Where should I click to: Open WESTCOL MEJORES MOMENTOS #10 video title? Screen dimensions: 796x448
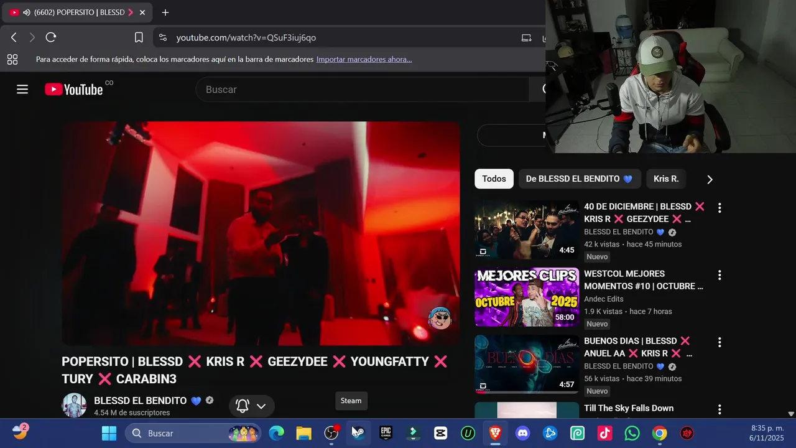(x=644, y=280)
